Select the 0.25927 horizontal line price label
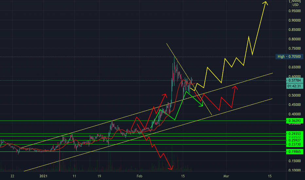 pyautogui.click(x=295, y=140)
